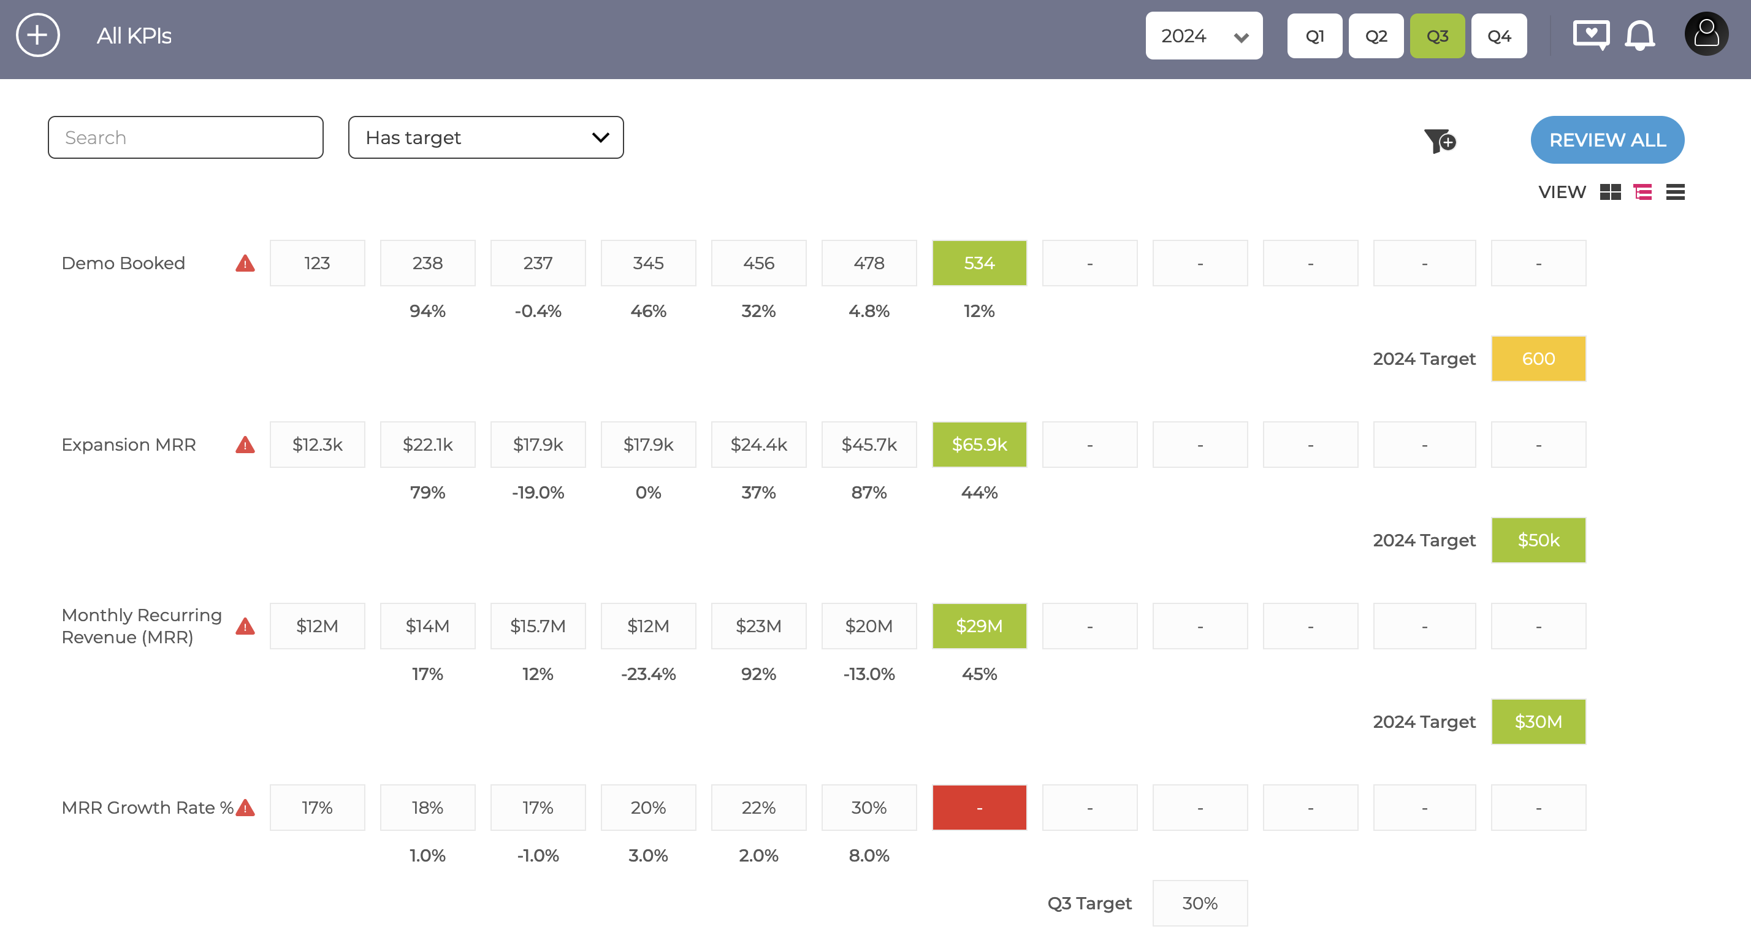Switch to compact list view

[x=1675, y=192]
